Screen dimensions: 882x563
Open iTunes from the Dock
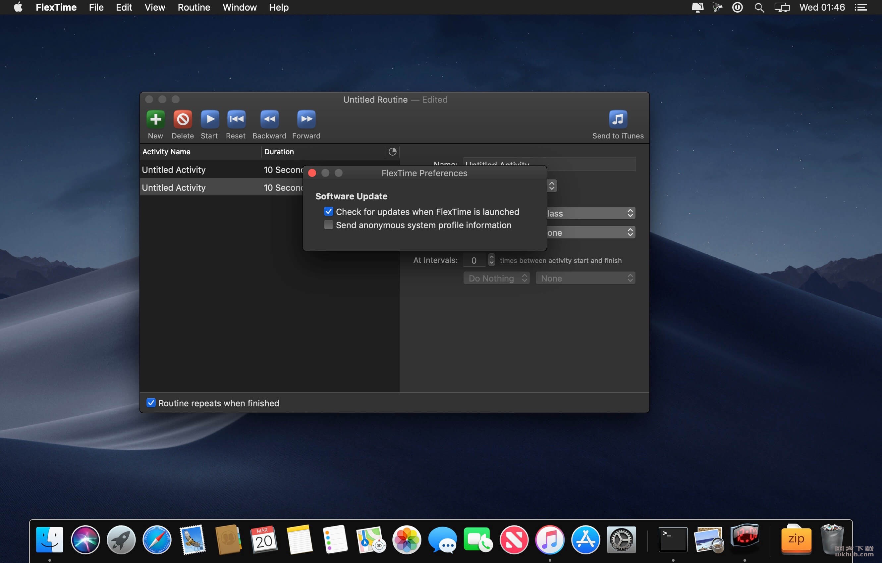click(549, 539)
